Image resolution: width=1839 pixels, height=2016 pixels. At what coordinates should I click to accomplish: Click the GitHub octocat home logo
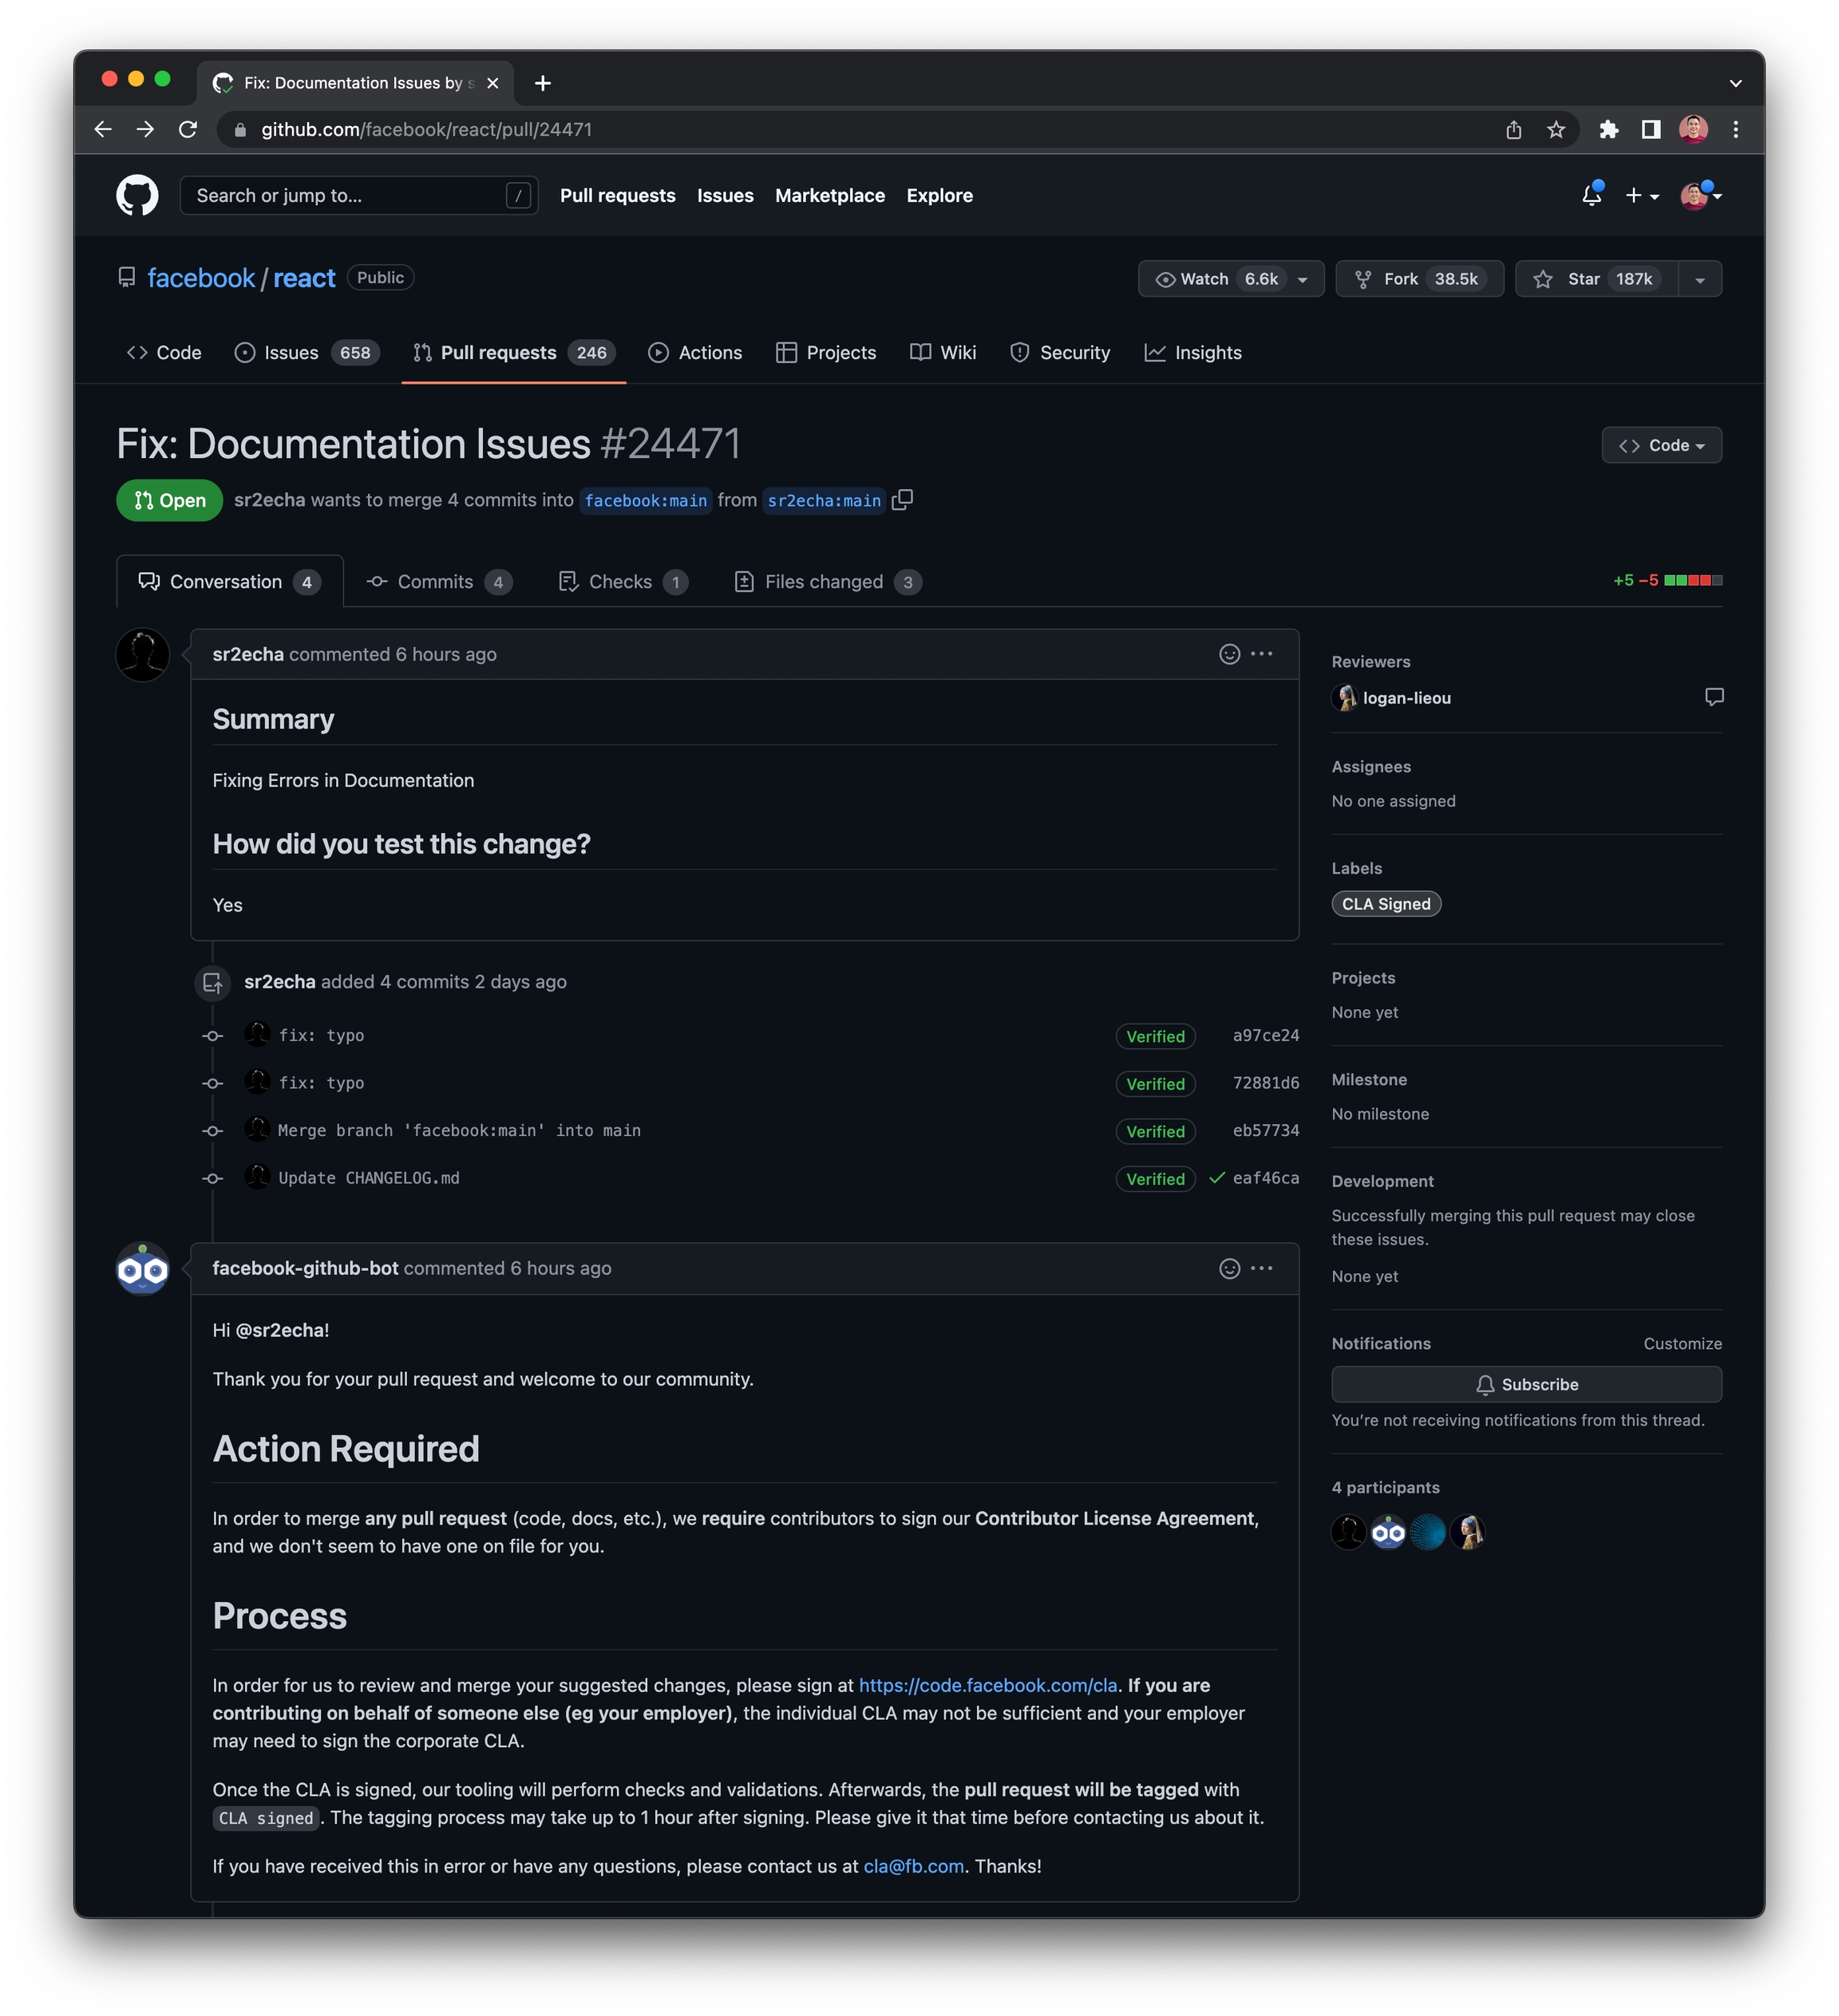click(x=137, y=195)
